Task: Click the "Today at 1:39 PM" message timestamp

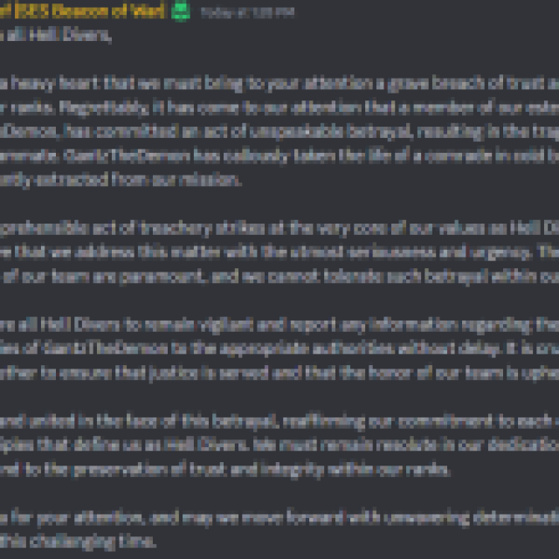Action: point(247,14)
